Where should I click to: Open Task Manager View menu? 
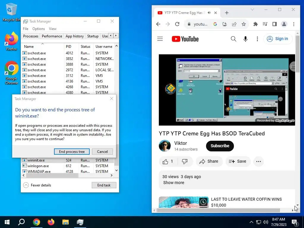point(53,29)
